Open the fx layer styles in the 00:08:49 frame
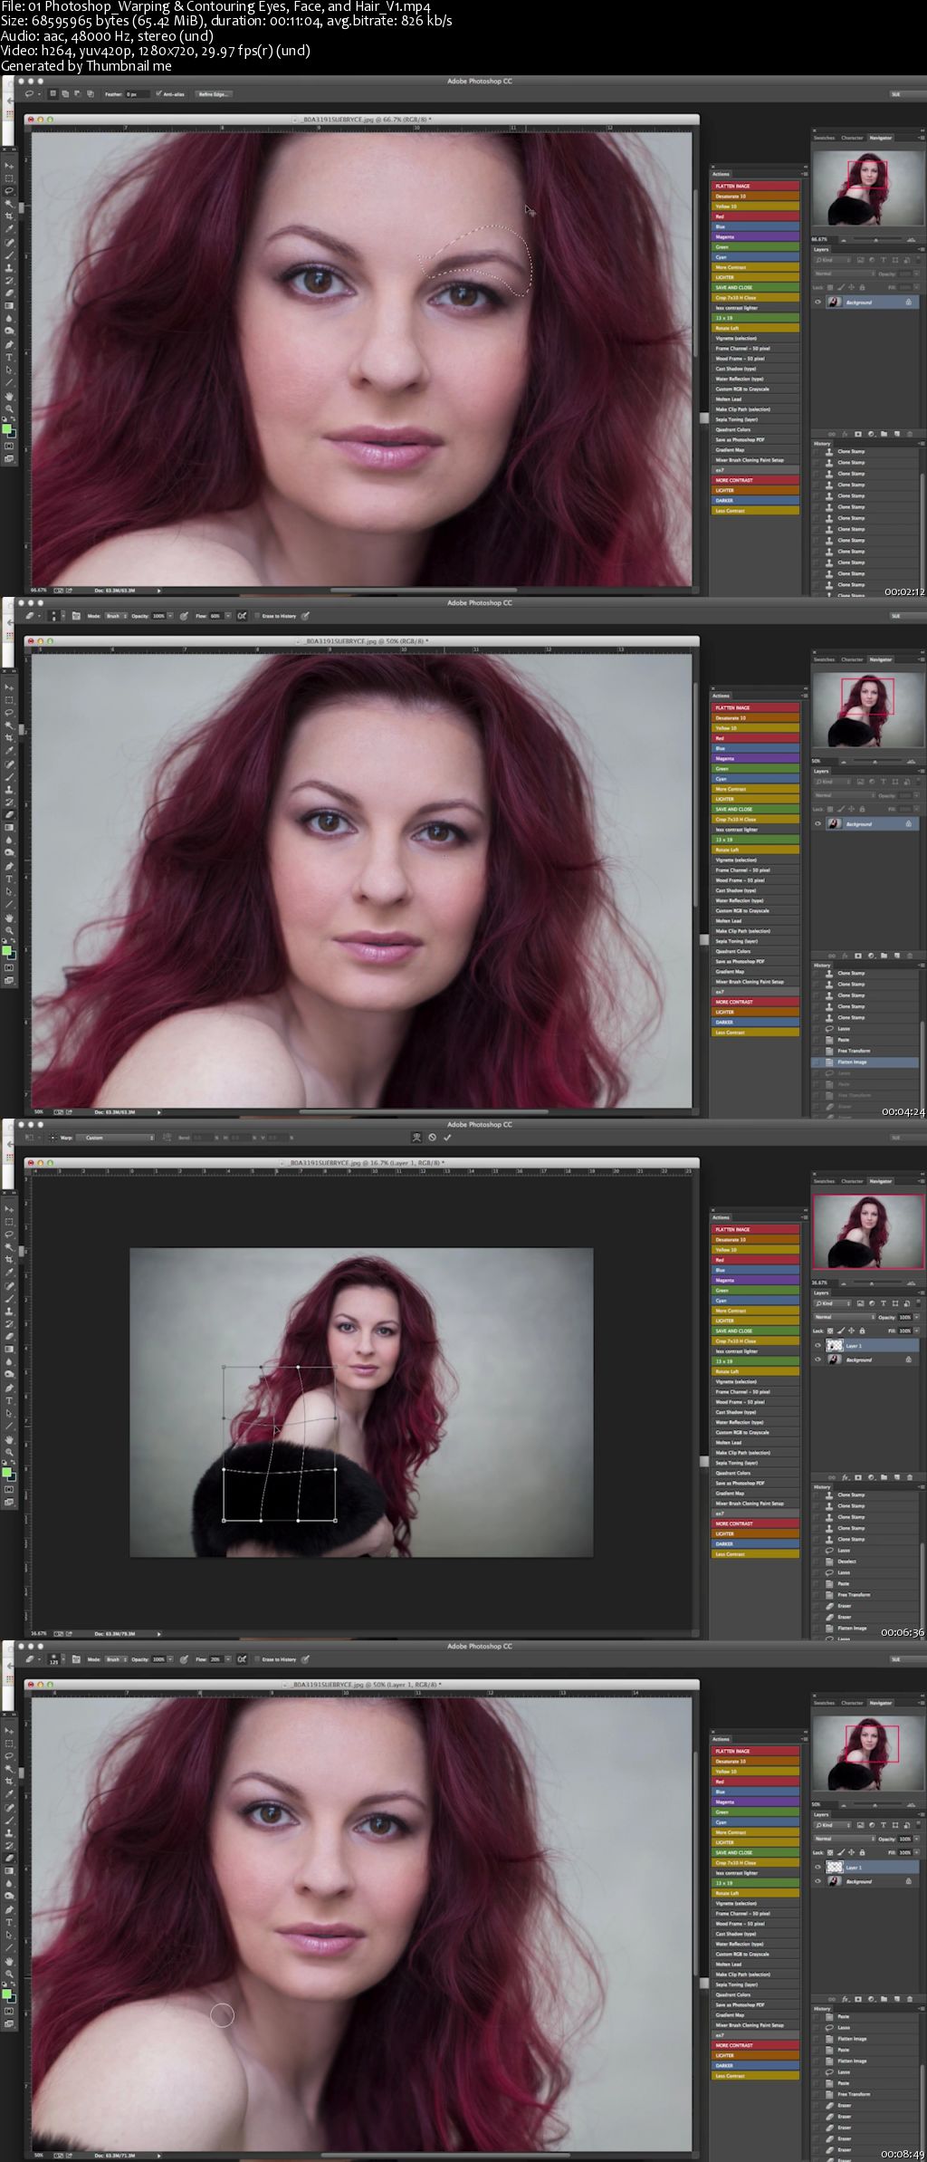 845,1999
